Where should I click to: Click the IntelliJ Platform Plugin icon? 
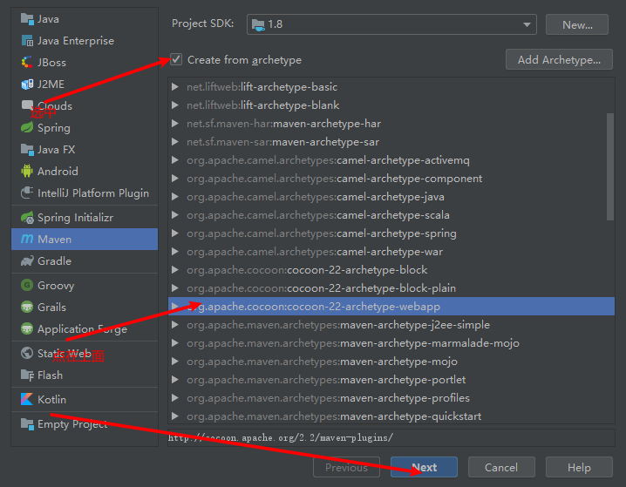[27, 193]
